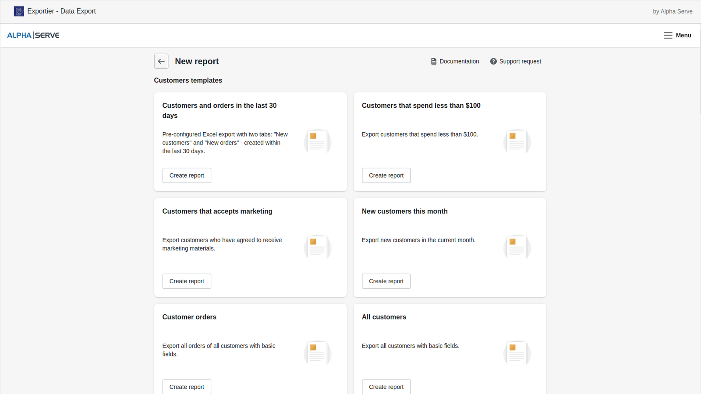
Task: Click the back arrow beside New report
Action: click(x=161, y=61)
